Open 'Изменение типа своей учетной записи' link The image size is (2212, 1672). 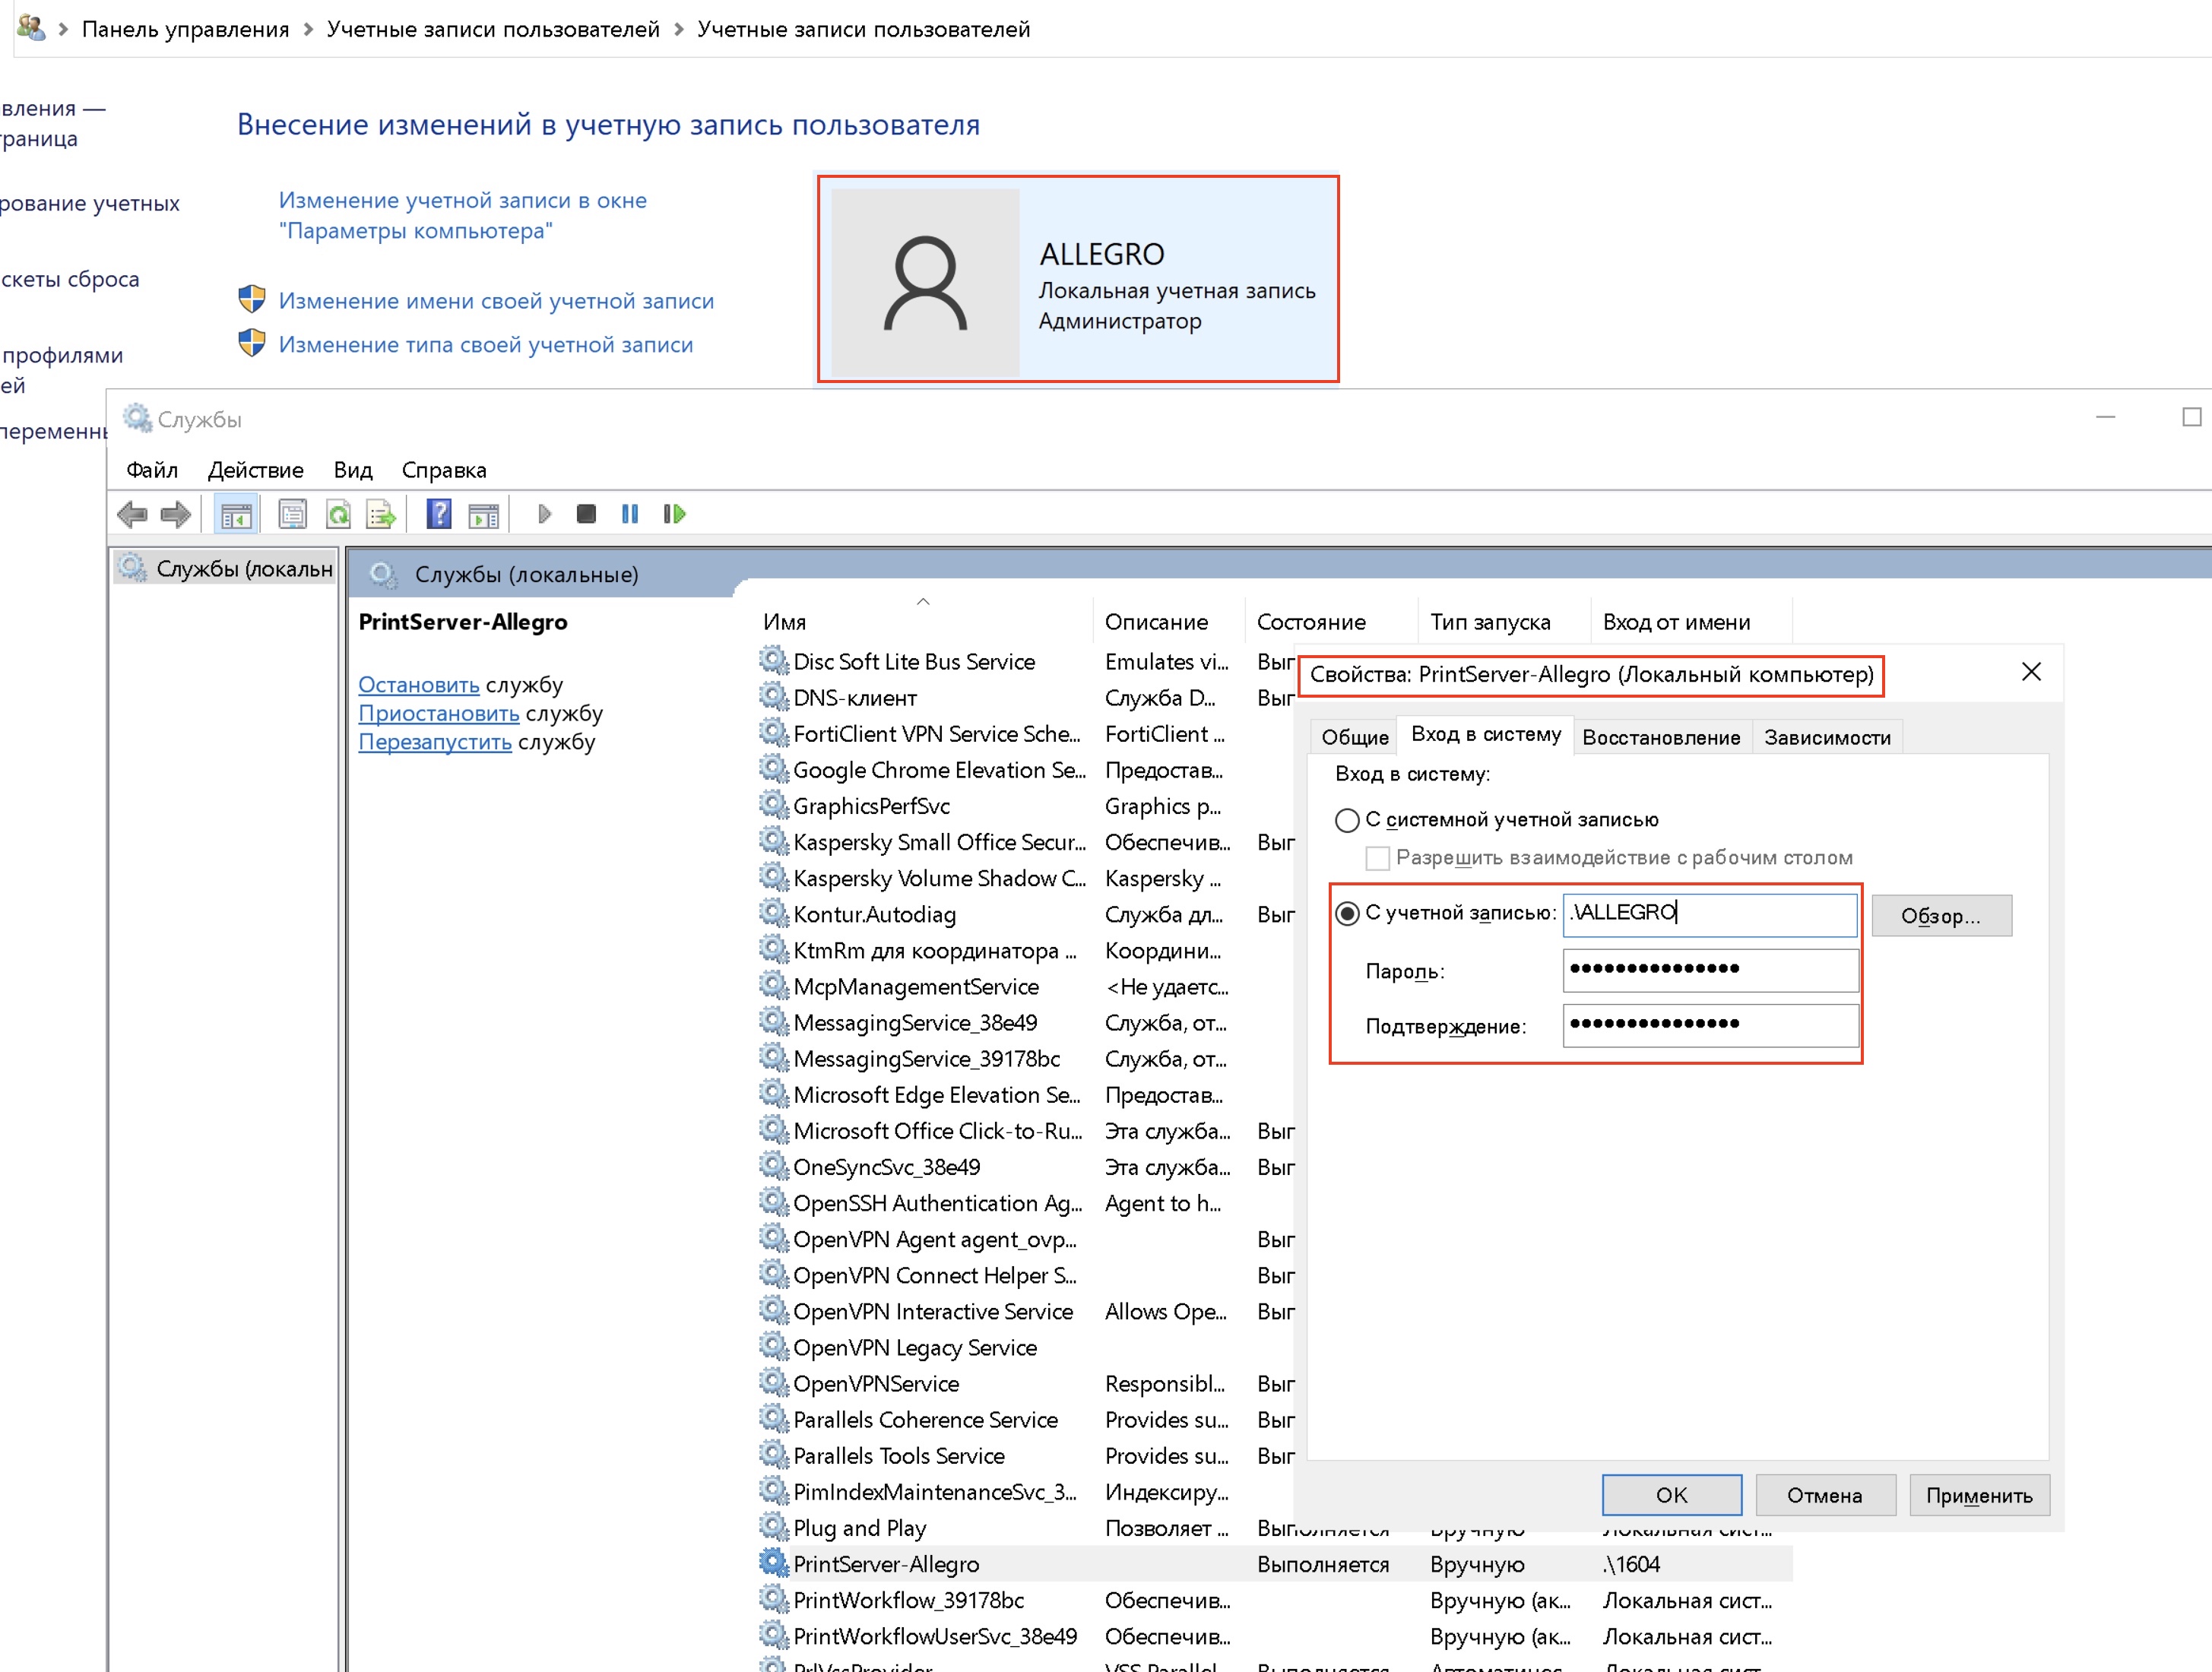[486, 345]
